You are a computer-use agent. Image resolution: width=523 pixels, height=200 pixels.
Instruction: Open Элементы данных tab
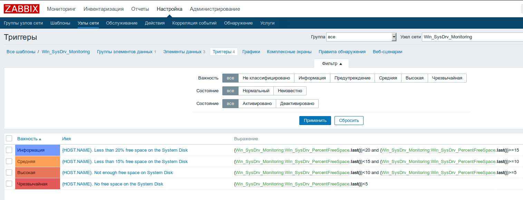pyautogui.click(x=182, y=52)
